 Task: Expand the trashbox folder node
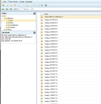coord(7,27)
